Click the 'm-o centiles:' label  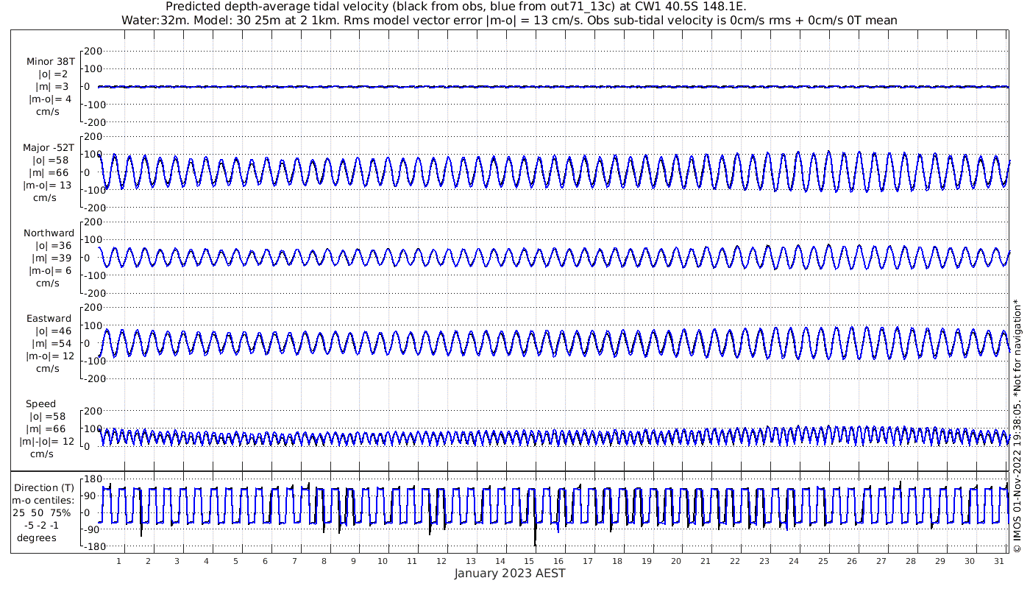click(x=44, y=501)
